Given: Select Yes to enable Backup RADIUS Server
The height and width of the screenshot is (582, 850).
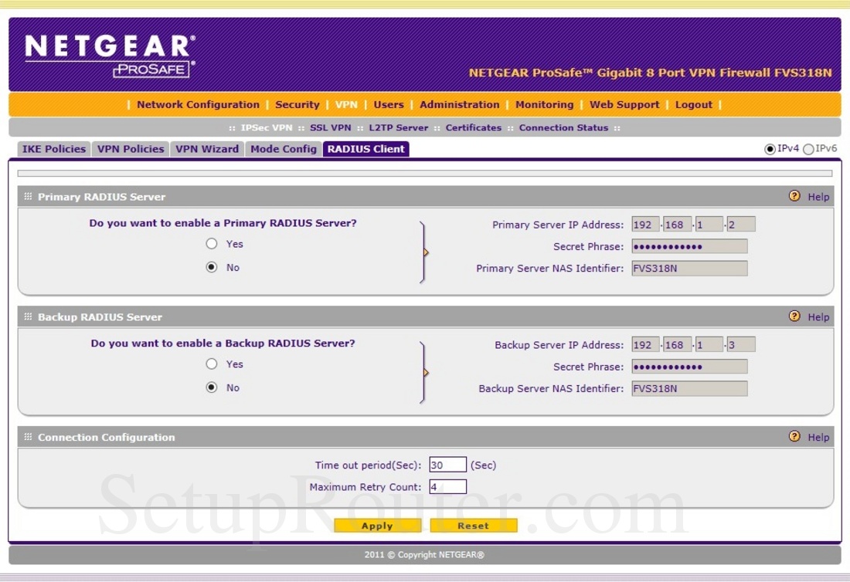Looking at the screenshot, I should point(212,364).
